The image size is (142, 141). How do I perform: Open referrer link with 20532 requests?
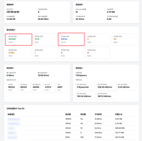pyautogui.click(x=11, y=128)
